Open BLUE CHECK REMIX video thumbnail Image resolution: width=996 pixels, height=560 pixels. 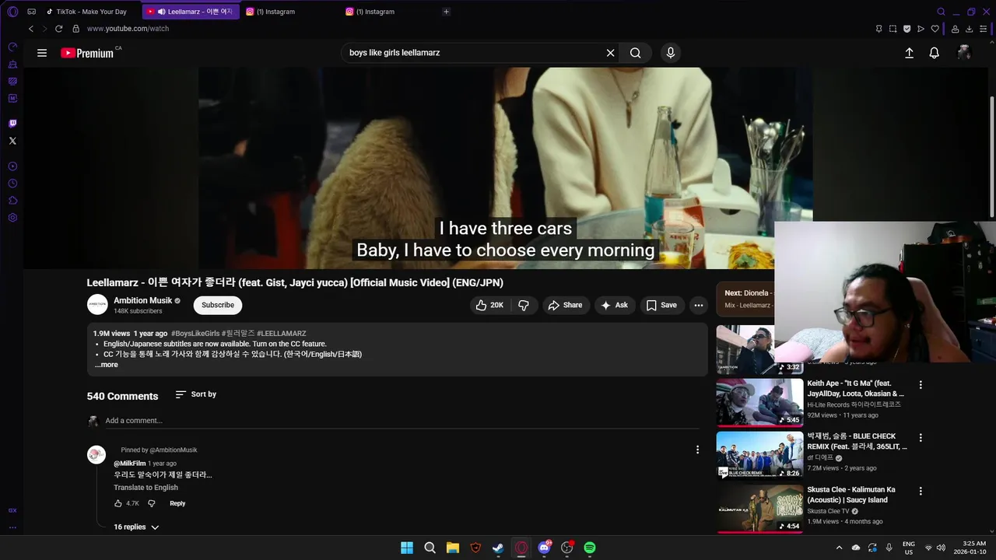tap(759, 456)
